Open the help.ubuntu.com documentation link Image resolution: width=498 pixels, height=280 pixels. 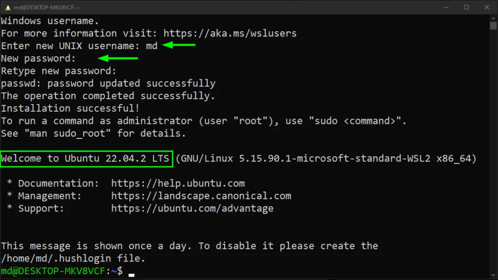tap(178, 184)
